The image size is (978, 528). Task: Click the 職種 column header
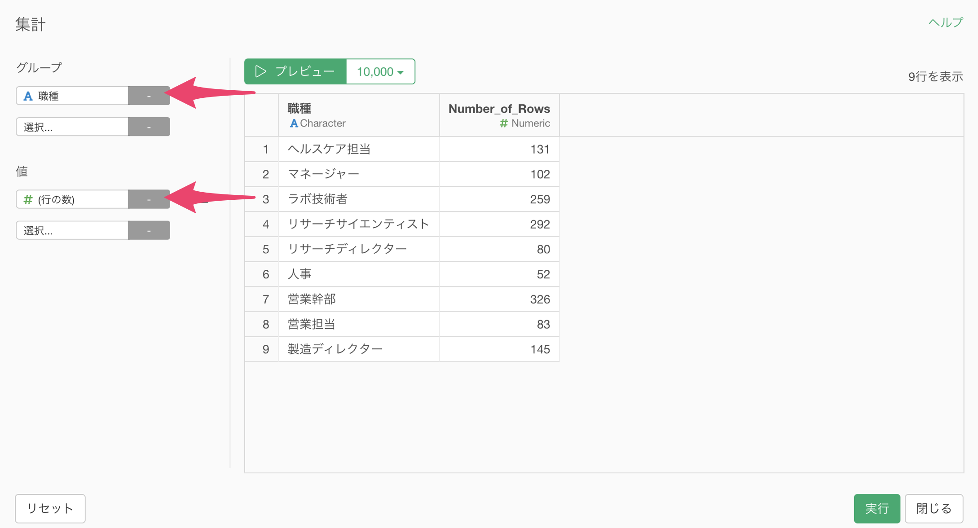coord(359,115)
